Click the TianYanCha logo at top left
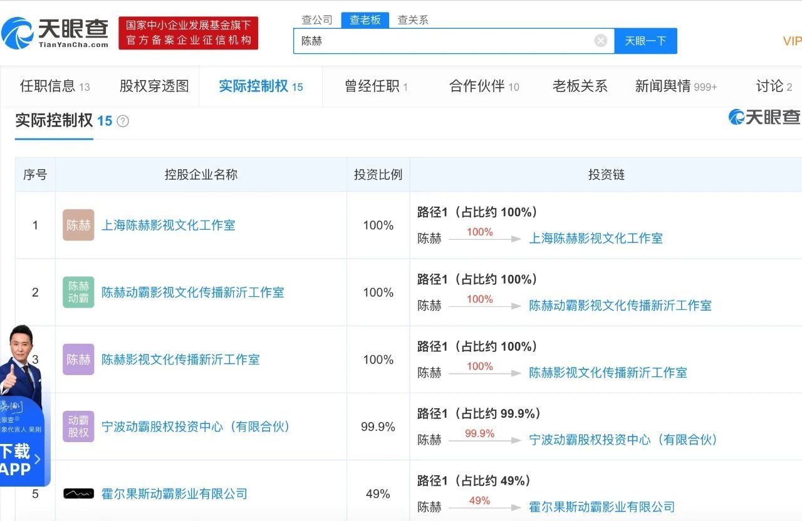802x521 pixels. [55, 33]
